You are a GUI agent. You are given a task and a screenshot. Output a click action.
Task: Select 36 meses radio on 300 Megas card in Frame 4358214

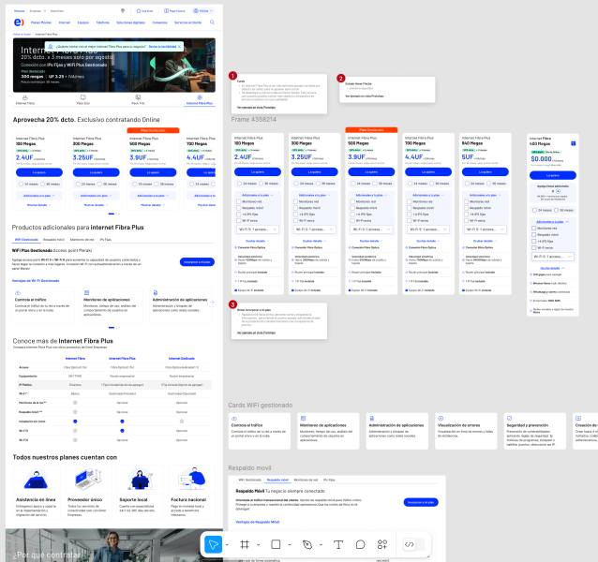[x=318, y=184]
